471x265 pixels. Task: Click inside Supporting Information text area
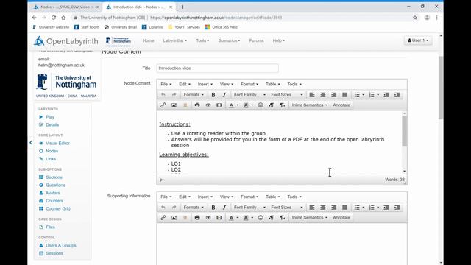click(x=282, y=244)
